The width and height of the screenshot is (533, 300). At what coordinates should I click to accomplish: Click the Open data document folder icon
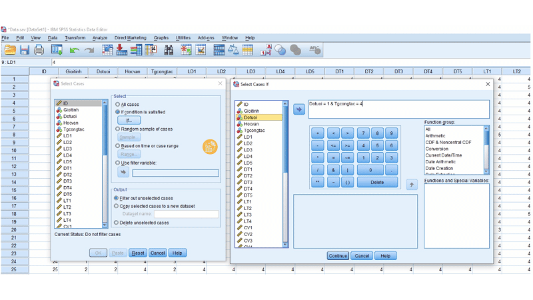pos(10,50)
